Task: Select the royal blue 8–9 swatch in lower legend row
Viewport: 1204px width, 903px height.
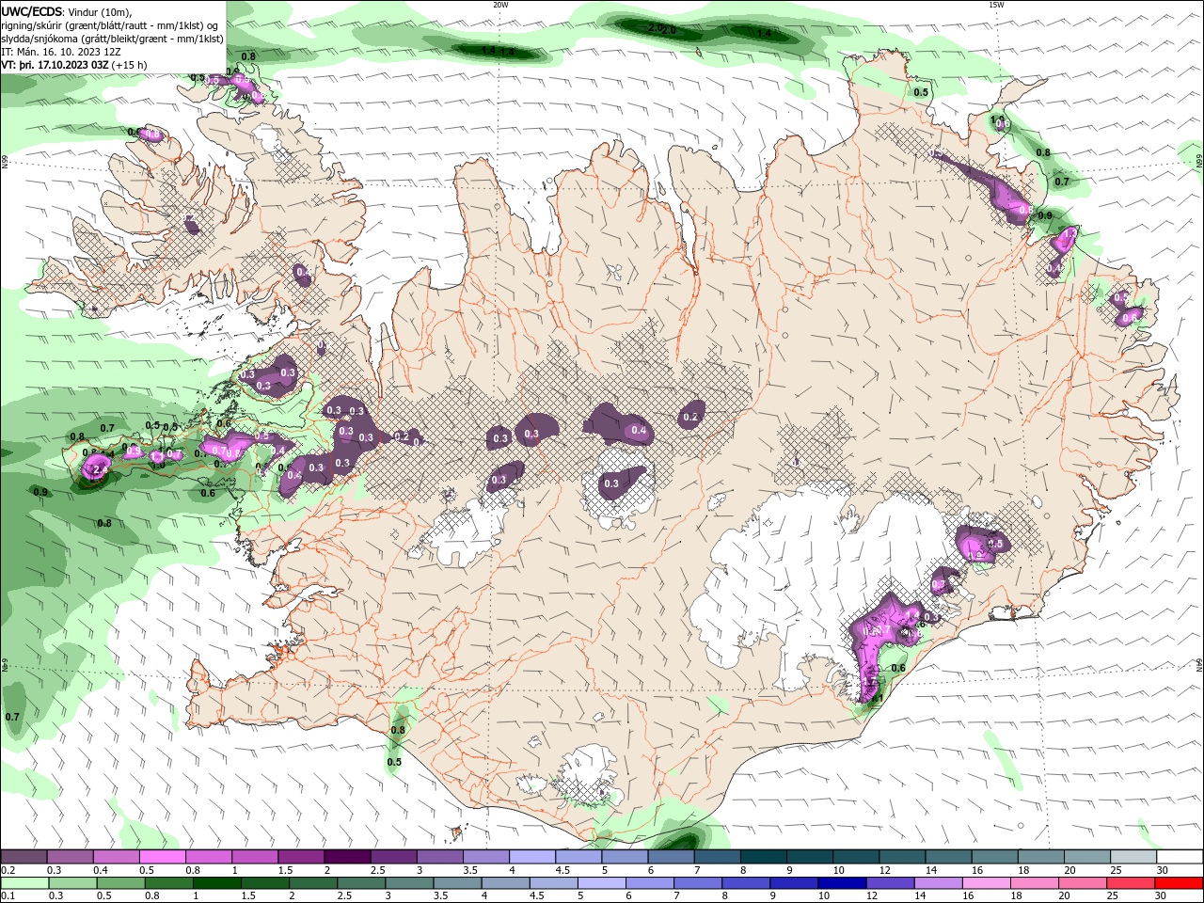Action: pyautogui.click(x=746, y=883)
